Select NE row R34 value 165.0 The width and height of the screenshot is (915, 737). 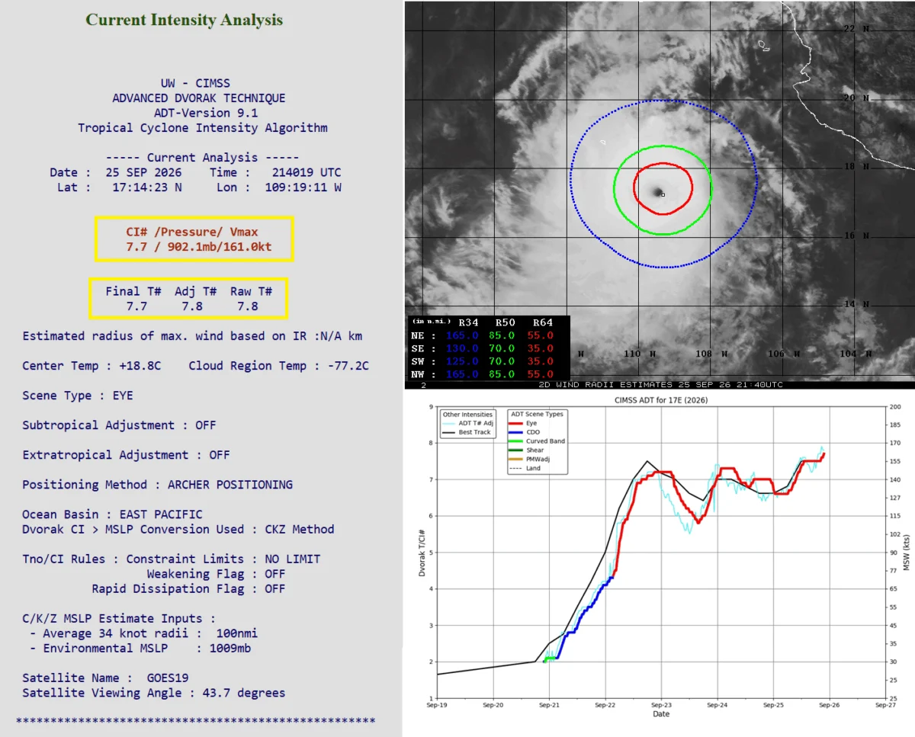pos(464,336)
